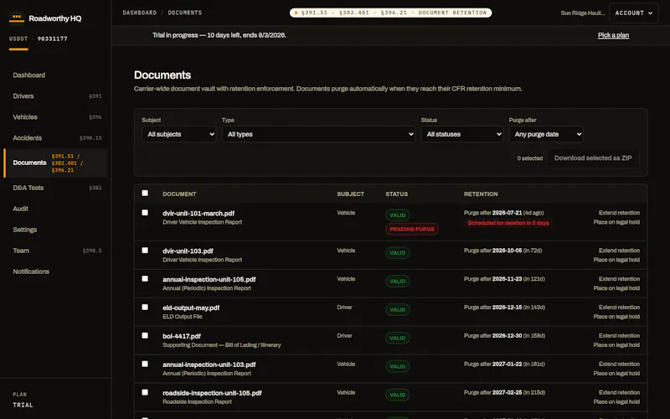Extend retention for bol-4417.pdf
Image resolution: width=670 pixels, height=419 pixels.
pos(619,336)
